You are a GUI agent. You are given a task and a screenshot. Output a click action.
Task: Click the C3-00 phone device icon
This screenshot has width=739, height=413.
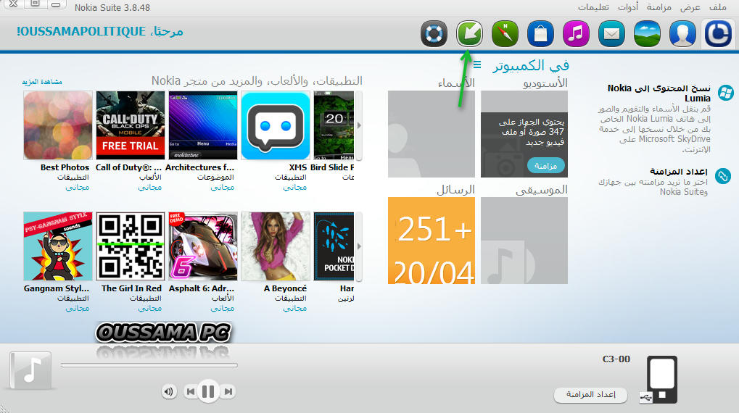(662, 379)
